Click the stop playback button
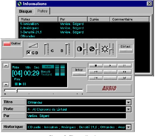 pos(96,65)
